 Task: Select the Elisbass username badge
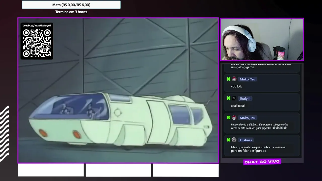(x=246, y=140)
